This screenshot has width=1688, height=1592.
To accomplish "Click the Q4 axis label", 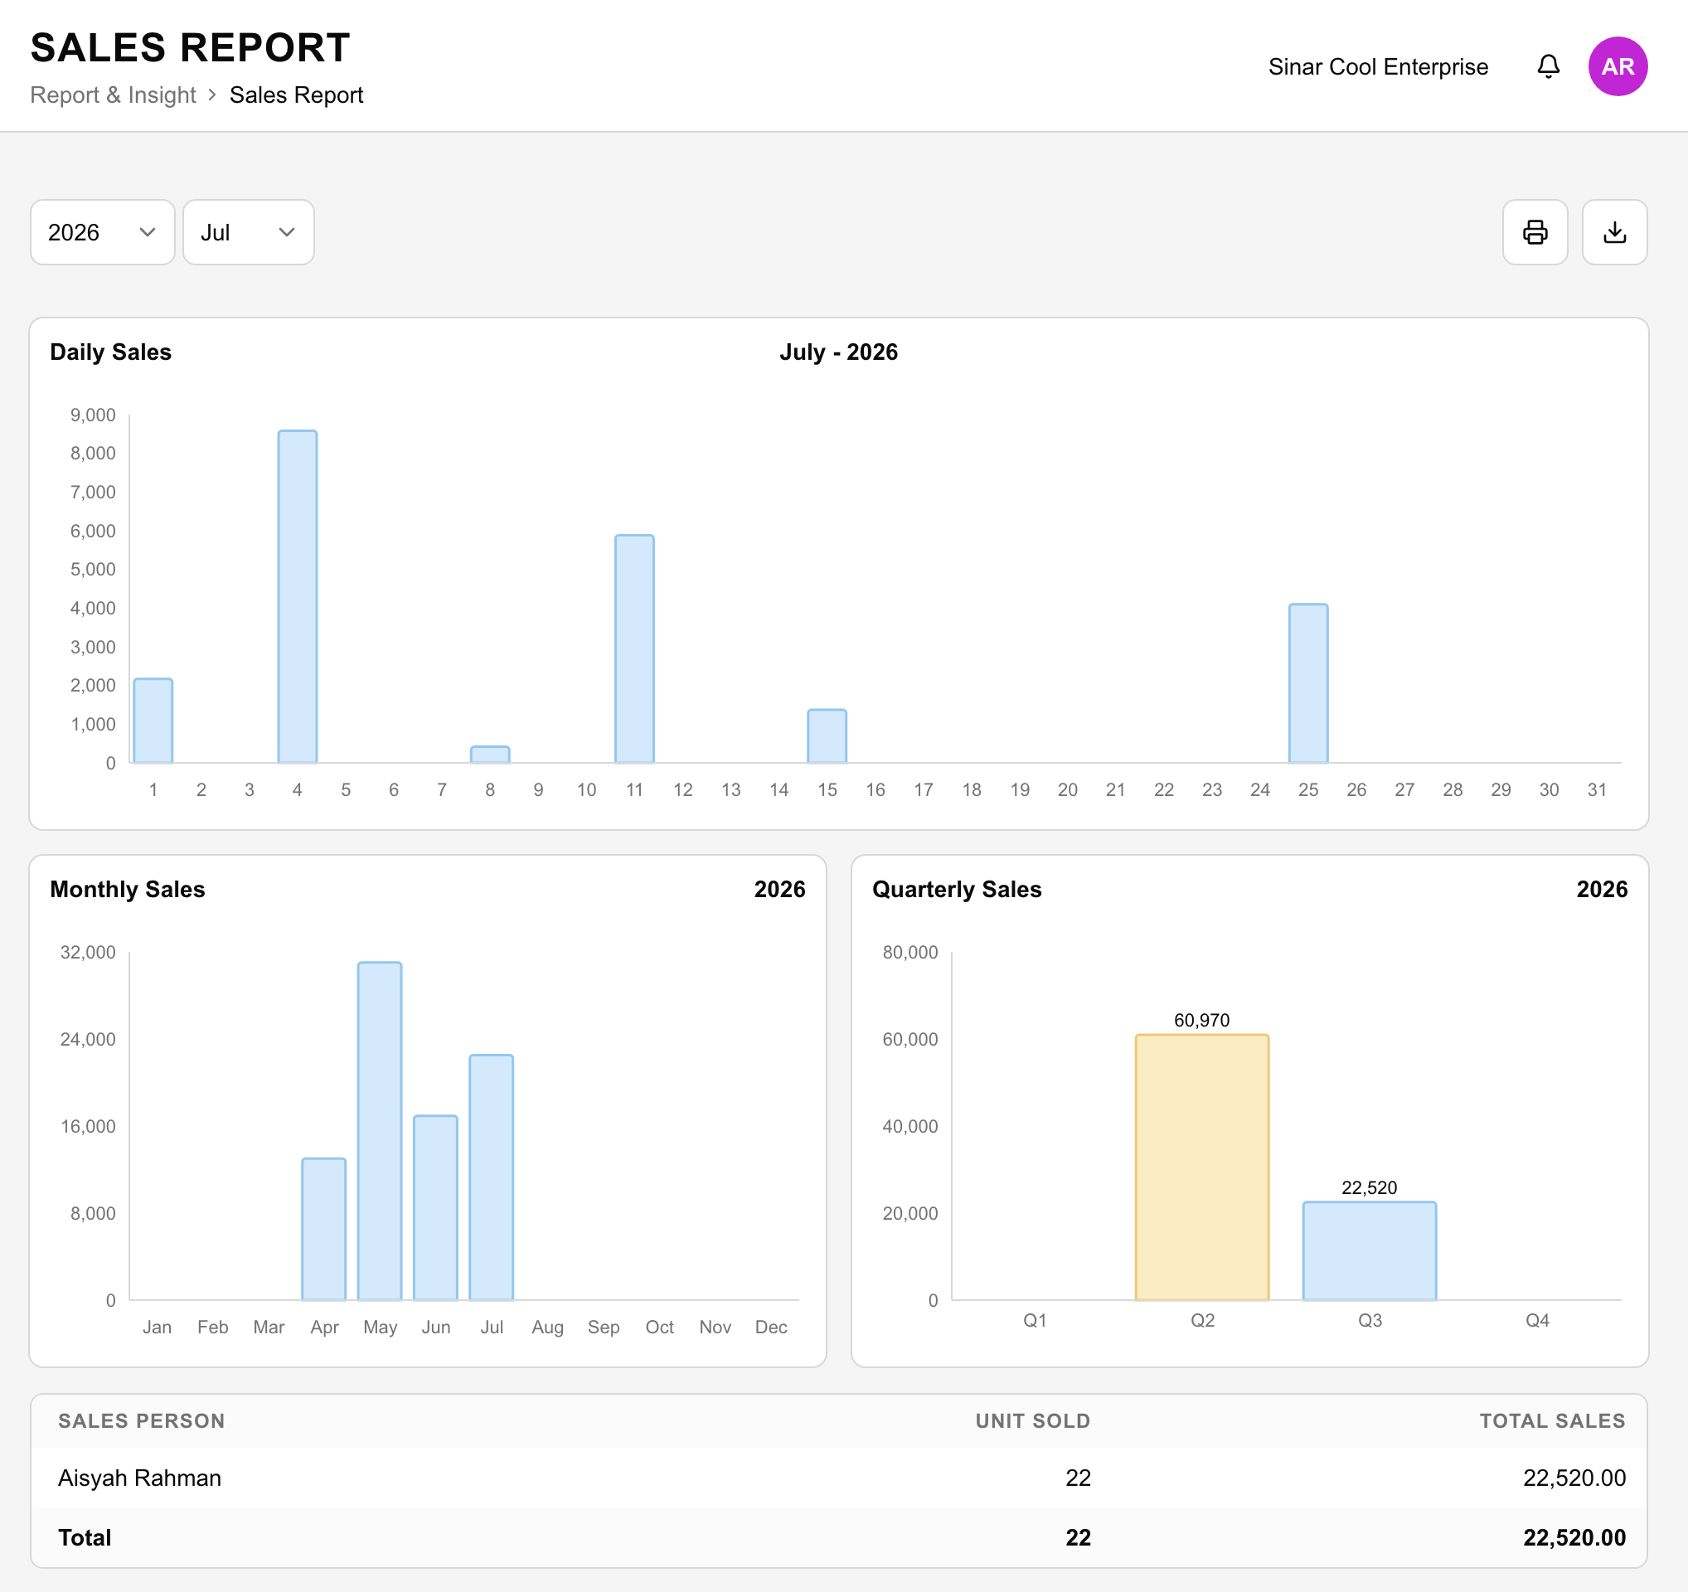I will point(1537,1319).
